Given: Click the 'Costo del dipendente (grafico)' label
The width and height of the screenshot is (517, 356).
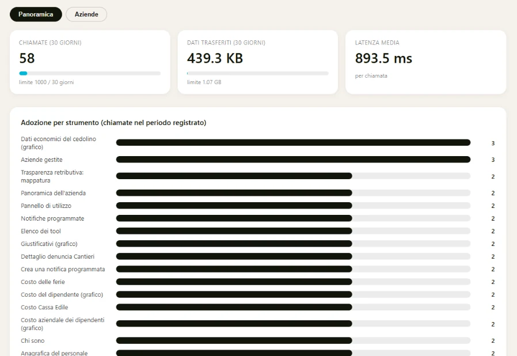Looking at the screenshot, I should (x=62, y=294).
